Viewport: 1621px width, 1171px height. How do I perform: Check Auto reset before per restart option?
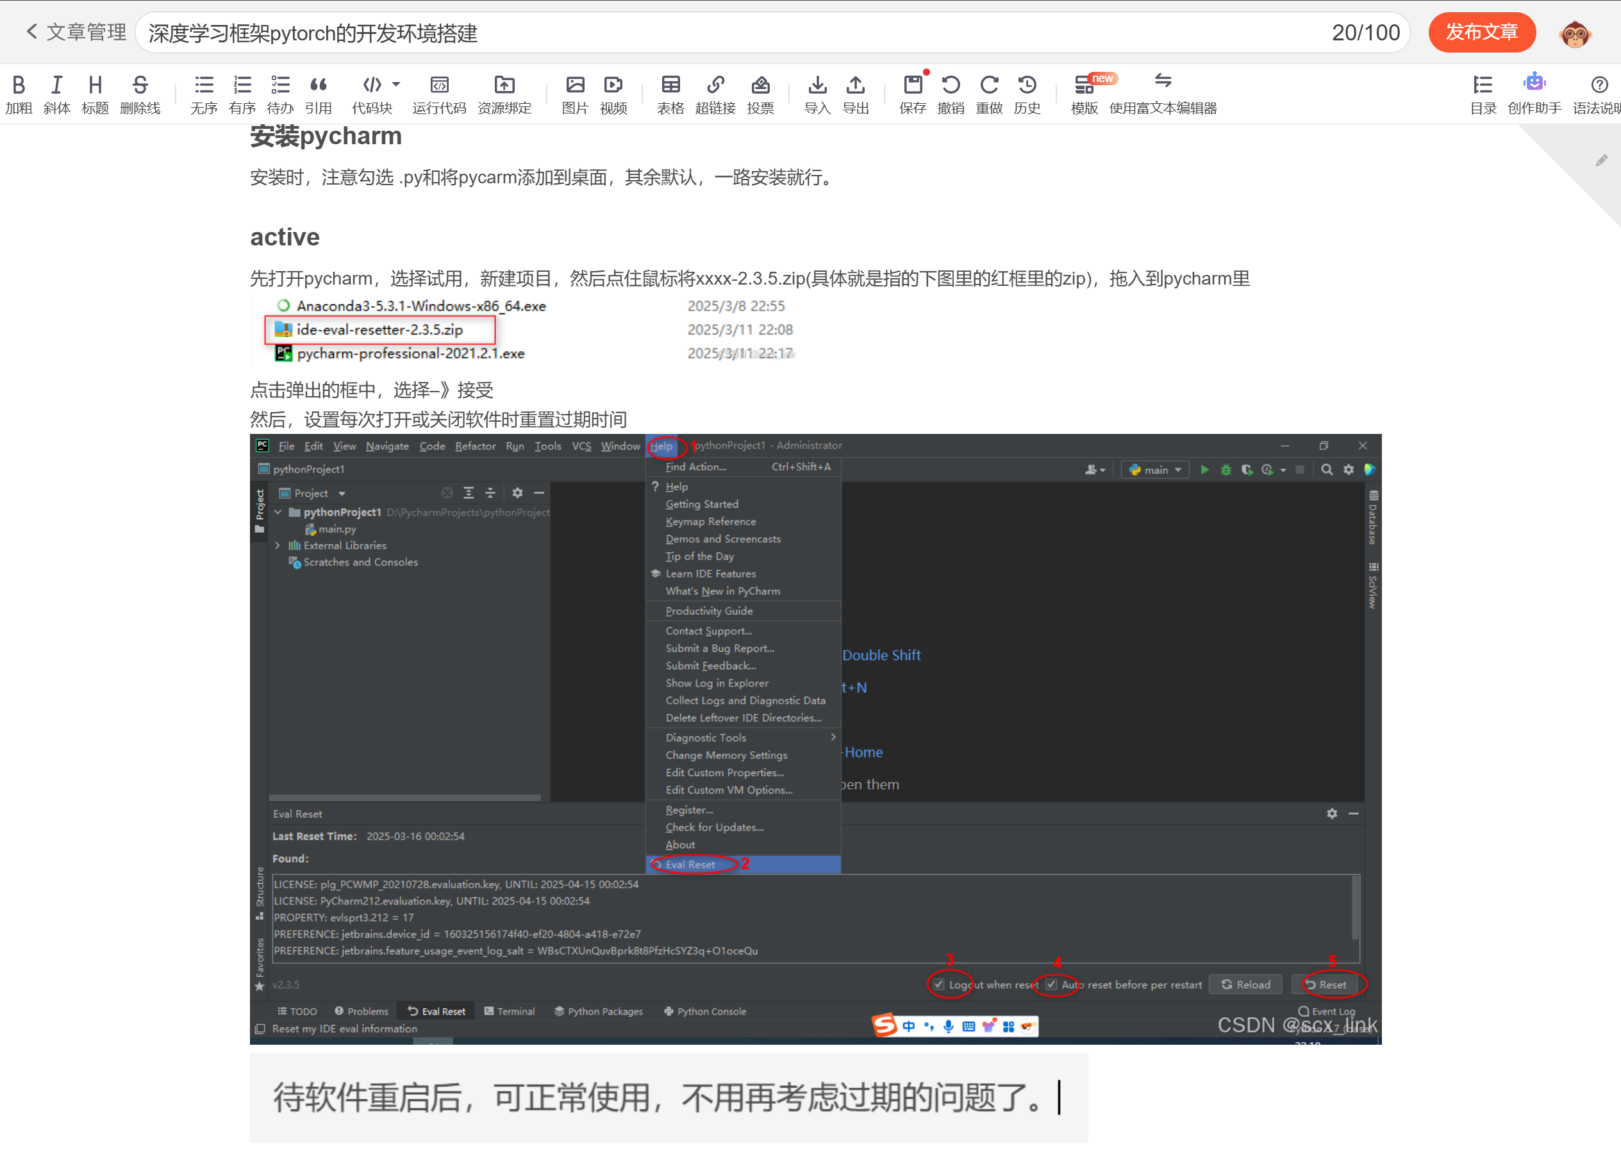(x=1051, y=984)
